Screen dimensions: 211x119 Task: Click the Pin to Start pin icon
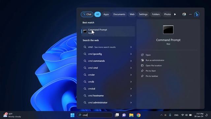(142, 70)
